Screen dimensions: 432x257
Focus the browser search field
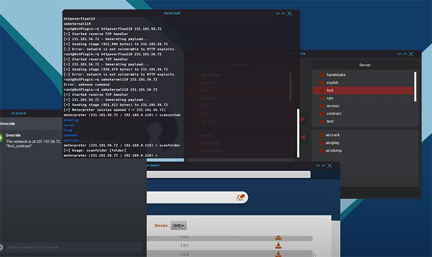(x=197, y=198)
